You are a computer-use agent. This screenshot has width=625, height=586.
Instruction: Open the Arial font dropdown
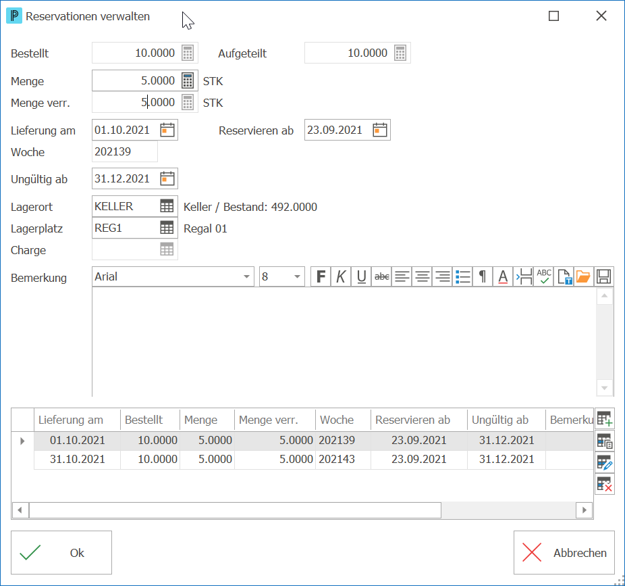point(247,276)
